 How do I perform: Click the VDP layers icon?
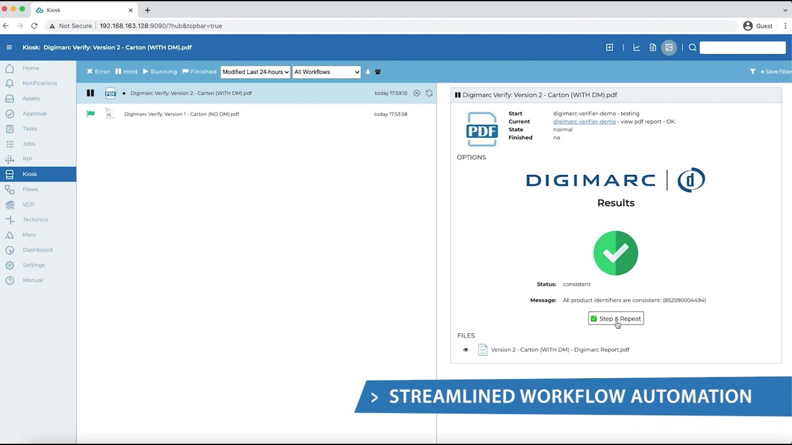(x=9, y=205)
